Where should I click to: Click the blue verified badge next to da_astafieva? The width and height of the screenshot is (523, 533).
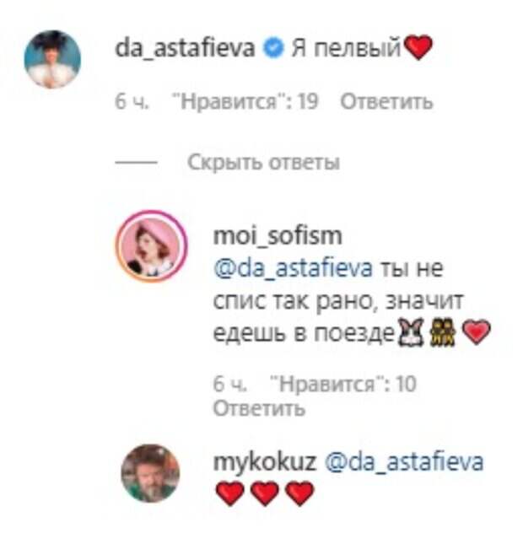click(x=274, y=48)
